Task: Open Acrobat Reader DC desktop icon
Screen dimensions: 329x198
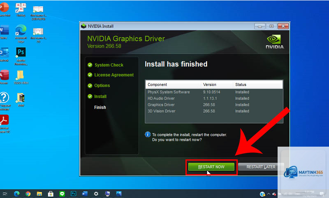Action: (5, 124)
